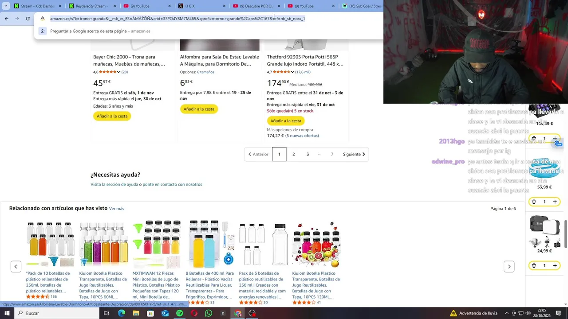This screenshot has width=568, height=319.
Task: Open Visita la sección de ayuda link
Action: pos(114,184)
